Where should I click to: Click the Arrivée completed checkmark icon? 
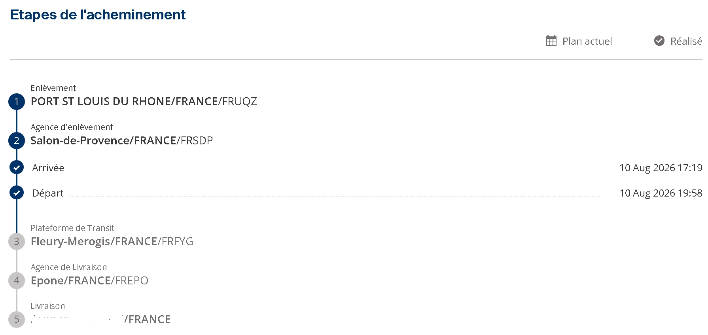coord(17,168)
